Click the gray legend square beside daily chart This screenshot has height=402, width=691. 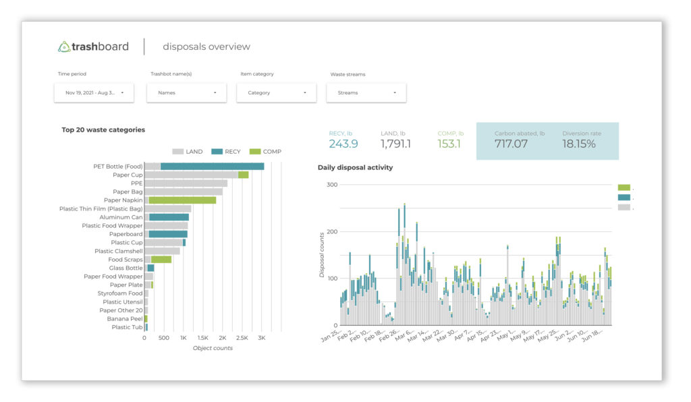click(x=624, y=208)
